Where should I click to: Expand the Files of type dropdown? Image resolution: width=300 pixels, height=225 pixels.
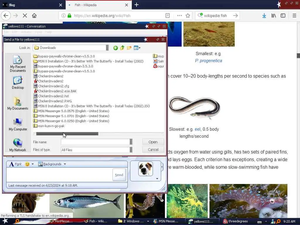(131, 150)
